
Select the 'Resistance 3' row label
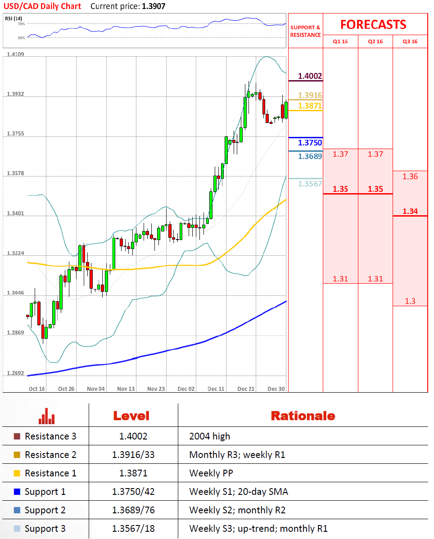[50, 436]
